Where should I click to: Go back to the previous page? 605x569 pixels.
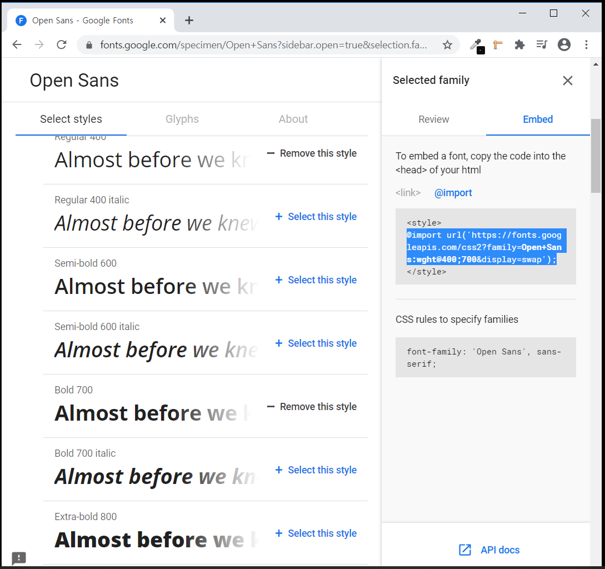(x=17, y=45)
